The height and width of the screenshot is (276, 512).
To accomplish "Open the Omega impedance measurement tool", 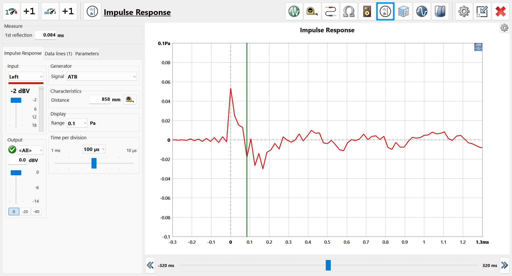I will [x=349, y=11].
